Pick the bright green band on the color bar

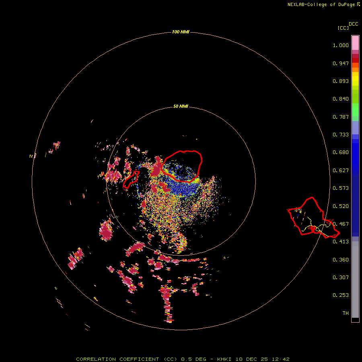click(x=355, y=110)
